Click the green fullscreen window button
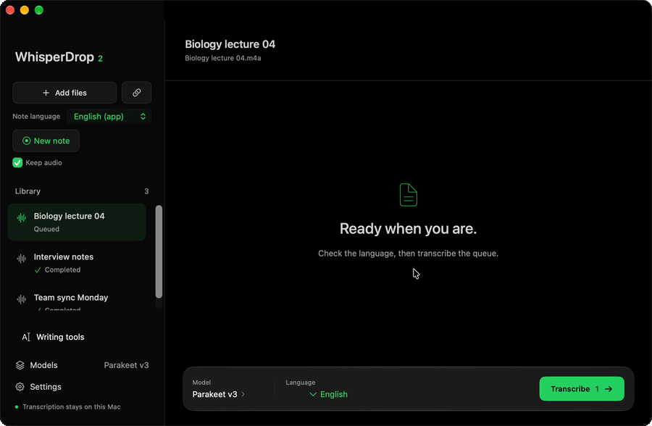 point(38,10)
